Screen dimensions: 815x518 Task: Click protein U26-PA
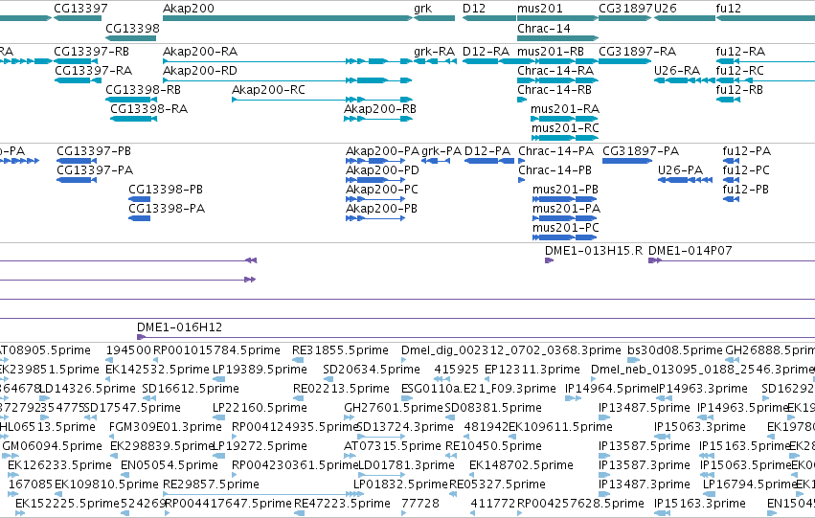tap(680, 170)
